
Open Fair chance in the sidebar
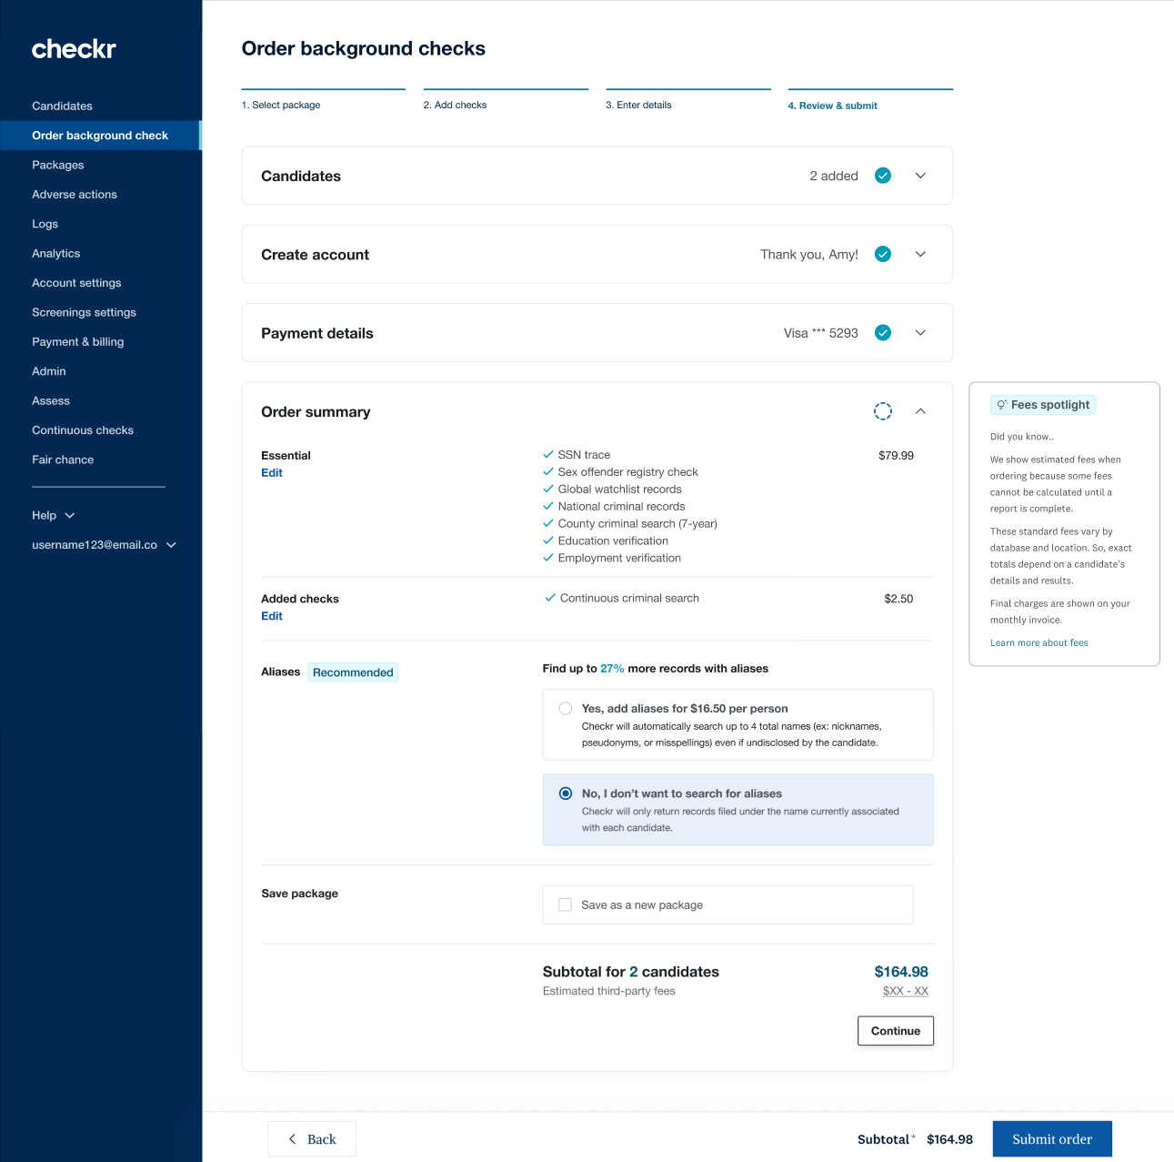[x=63, y=460]
